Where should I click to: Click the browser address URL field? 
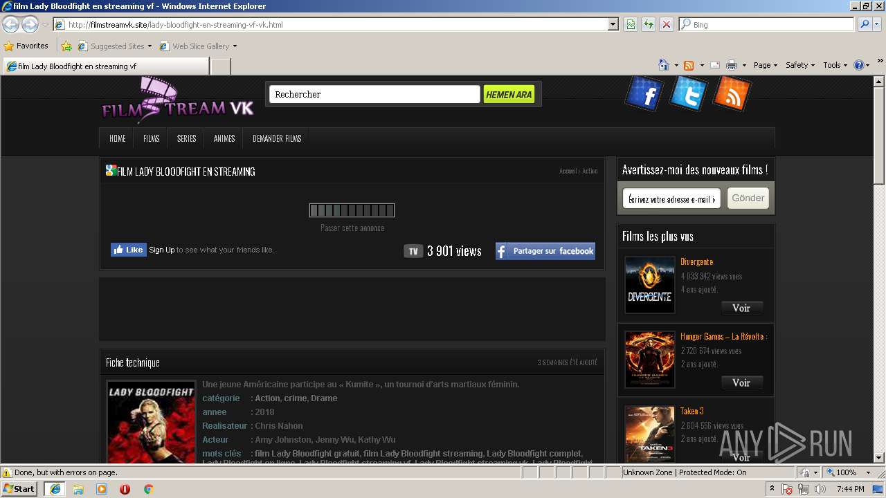point(336,25)
